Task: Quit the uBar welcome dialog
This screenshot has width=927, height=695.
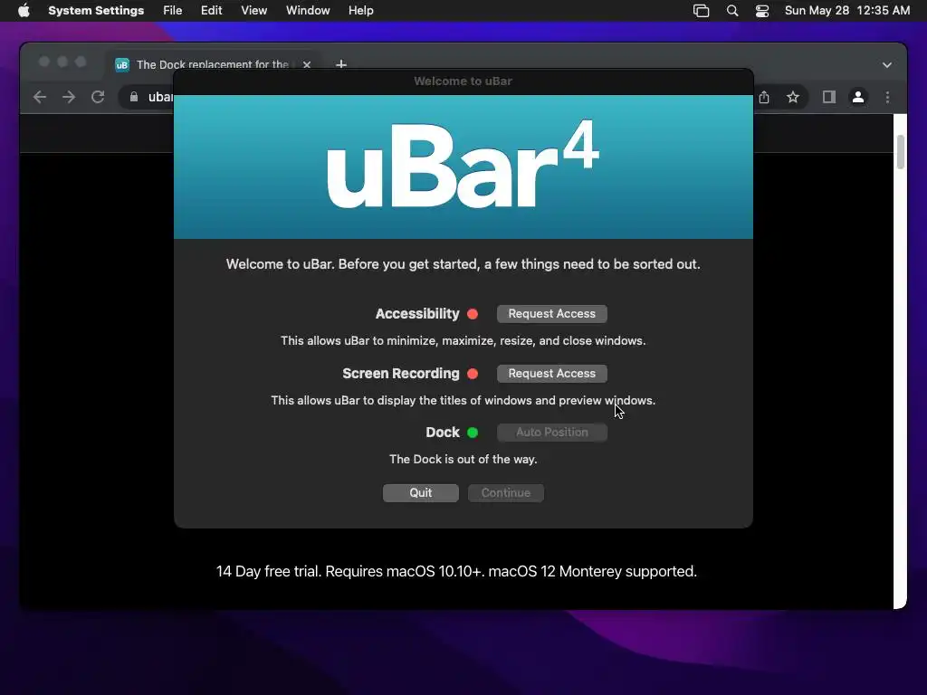Action: click(420, 493)
